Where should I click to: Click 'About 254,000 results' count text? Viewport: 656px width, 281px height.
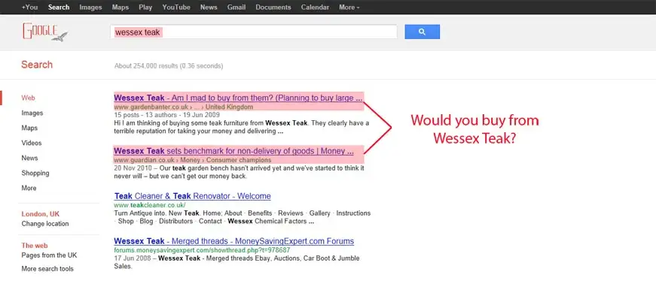tap(169, 66)
